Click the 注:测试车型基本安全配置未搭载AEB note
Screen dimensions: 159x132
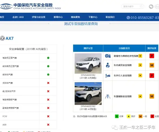90,116
